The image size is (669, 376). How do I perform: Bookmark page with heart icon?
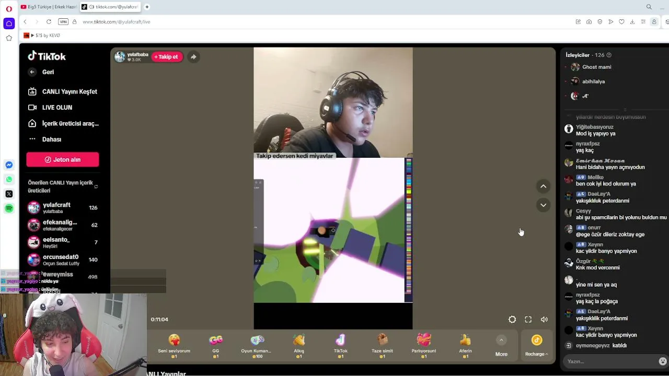coord(621,21)
